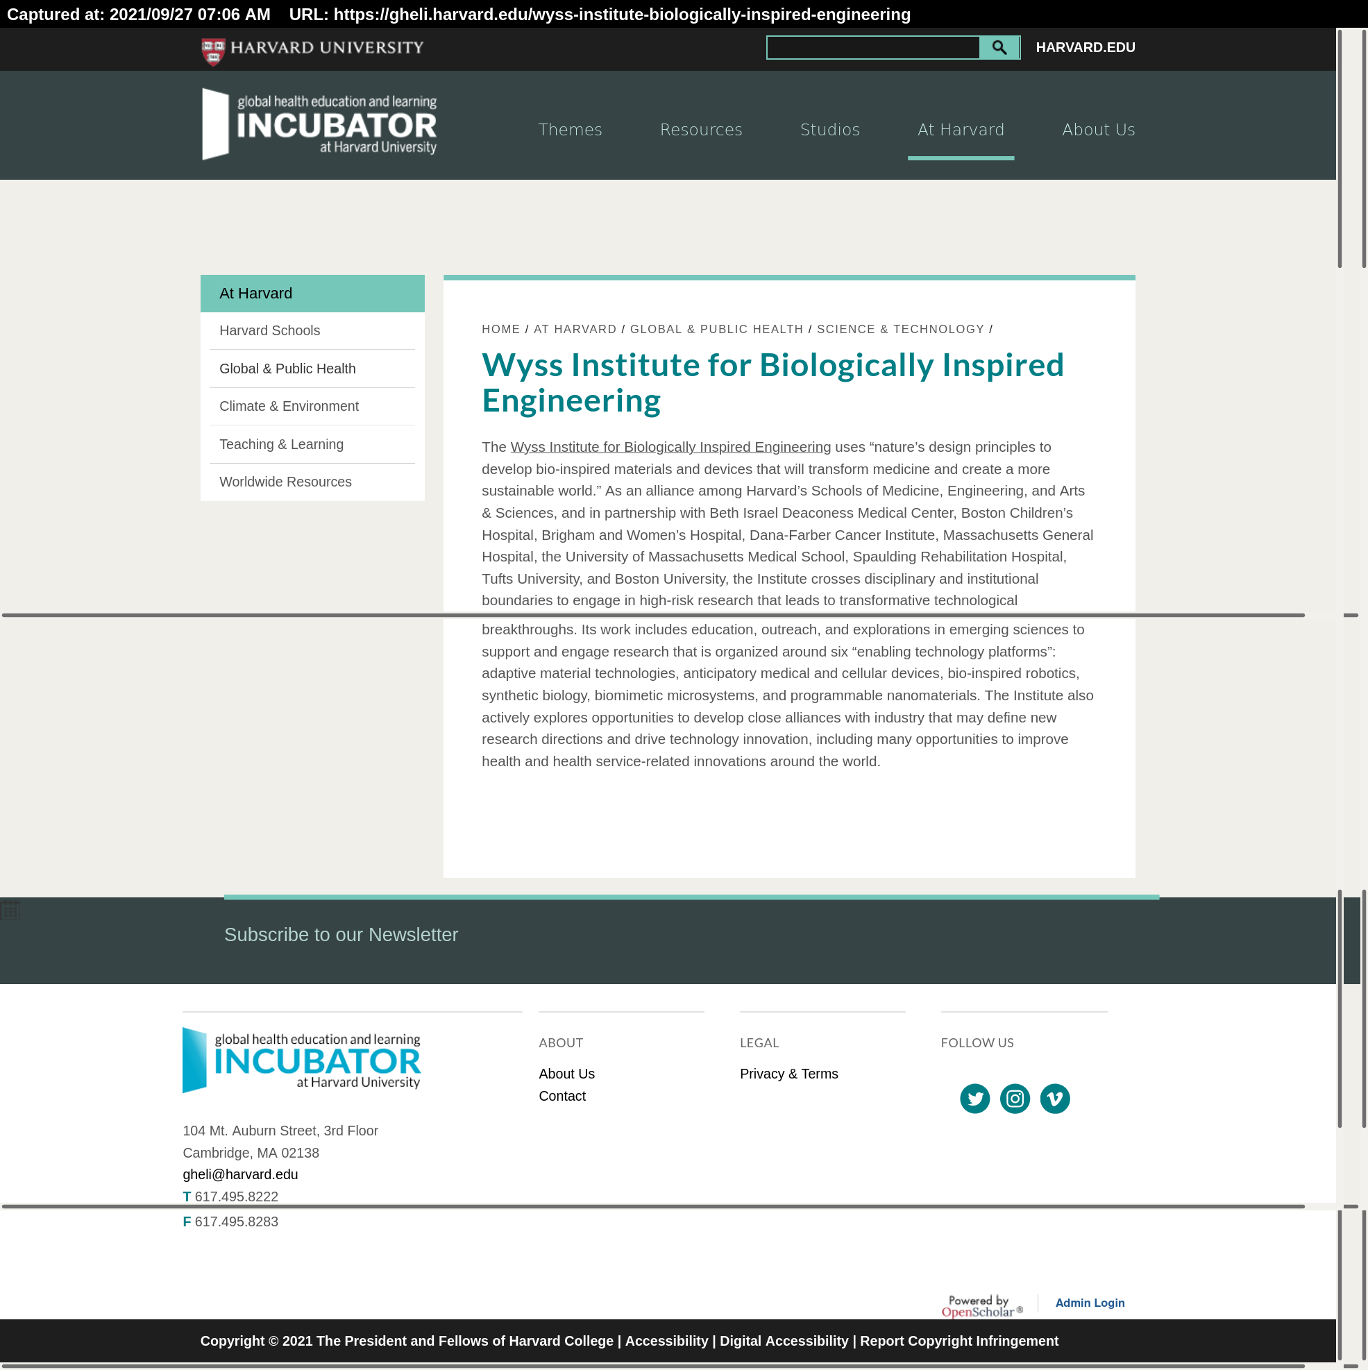This screenshot has height=1370, width=1368.
Task: Click gheli@harvard.edu email address
Action: click(239, 1174)
